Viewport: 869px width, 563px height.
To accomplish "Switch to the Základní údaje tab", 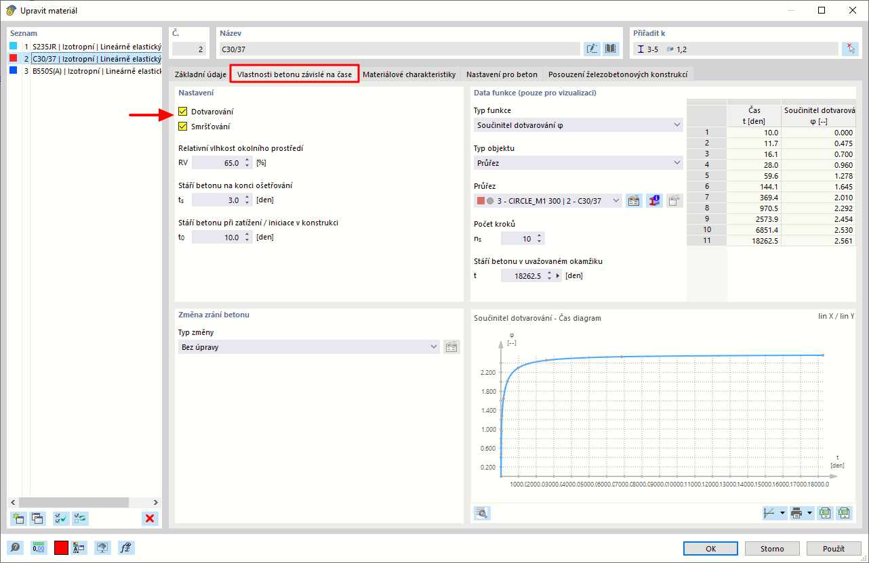I will pyautogui.click(x=200, y=74).
